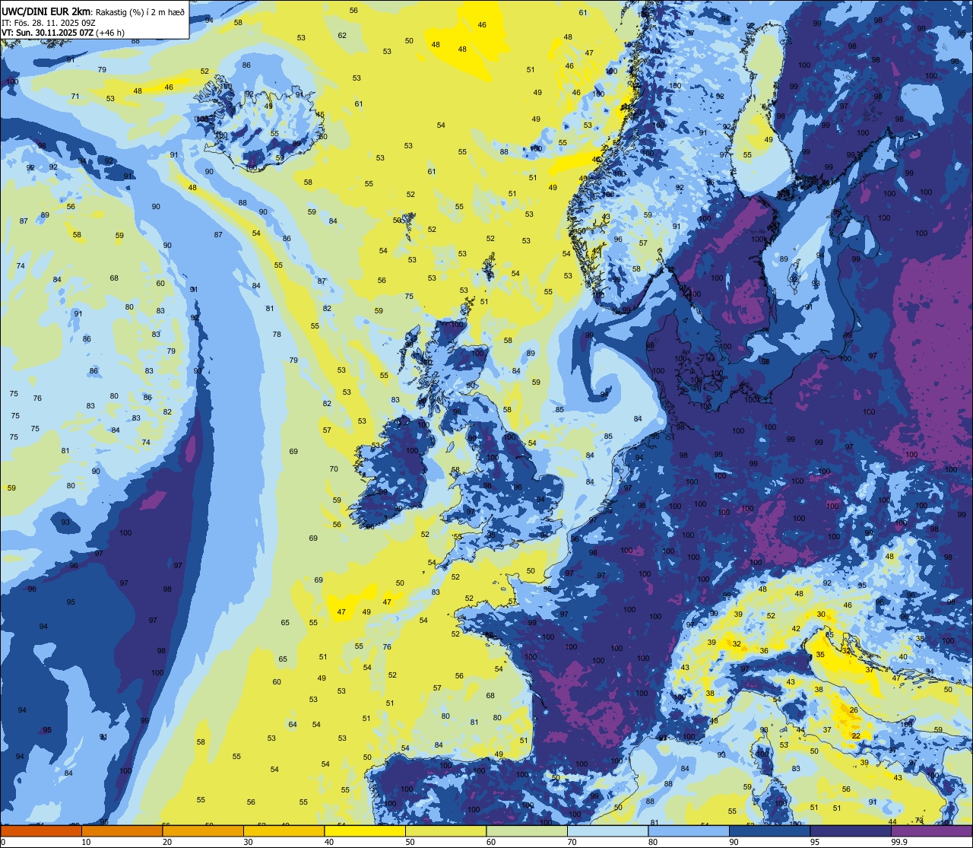Click the legend tick label '40'
The height and width of the screenshot is (848, 973).
point(328,842)
